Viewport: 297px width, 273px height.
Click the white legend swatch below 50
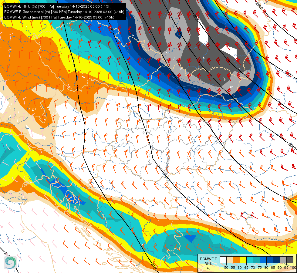coord(223,260)
